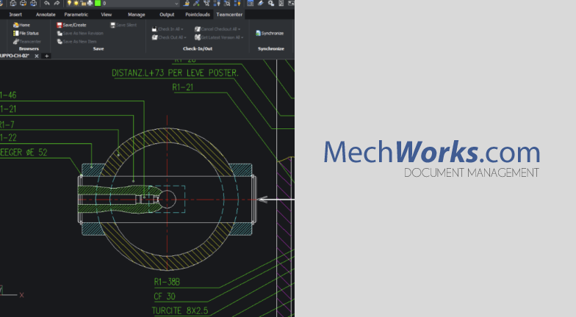
Task: Click Save As New Item
Action: click(x=76, y=41)
